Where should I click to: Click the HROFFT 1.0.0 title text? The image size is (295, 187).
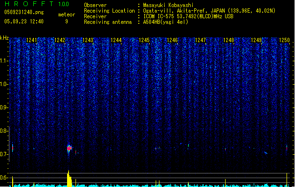point(37,4)
